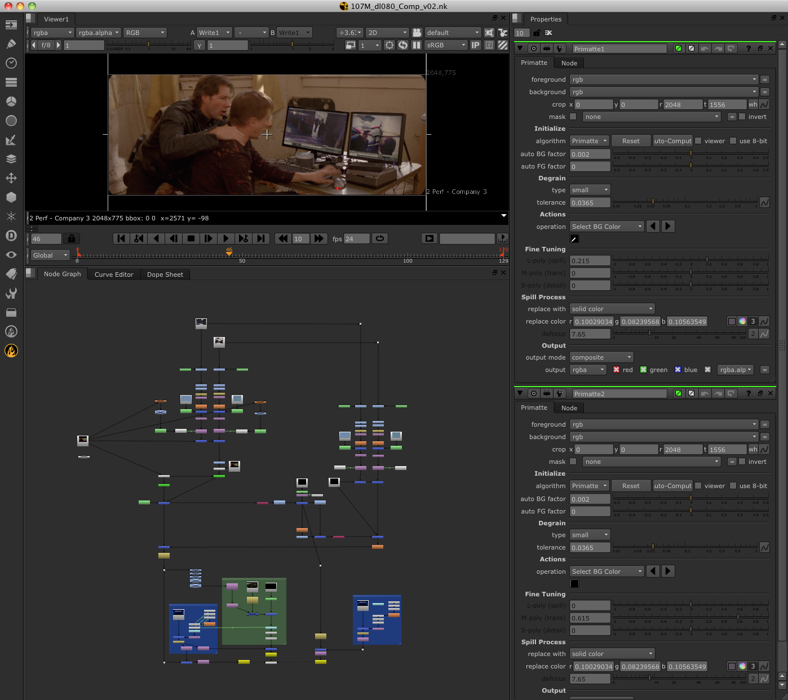Select the Viewer1 tab
Screen dimensions: 788x700
(x=56, y=19)
